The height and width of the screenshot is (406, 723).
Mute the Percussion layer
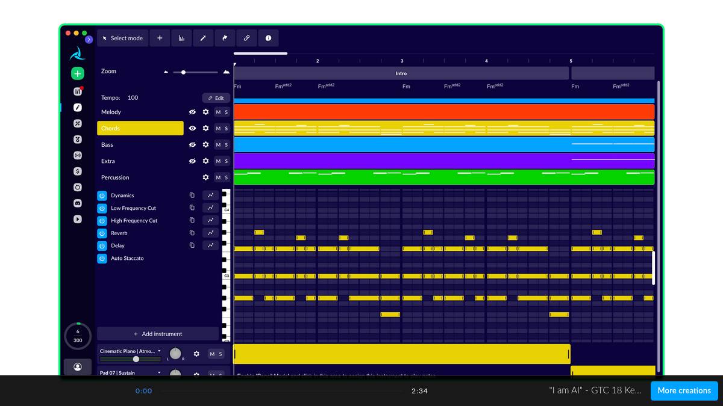point(218,177)
